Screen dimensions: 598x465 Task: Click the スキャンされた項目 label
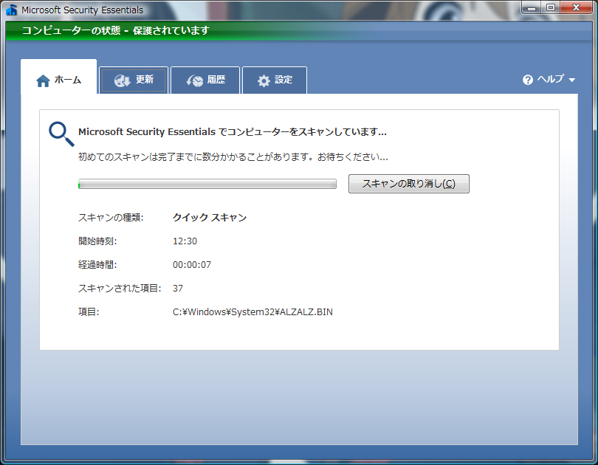120,289
